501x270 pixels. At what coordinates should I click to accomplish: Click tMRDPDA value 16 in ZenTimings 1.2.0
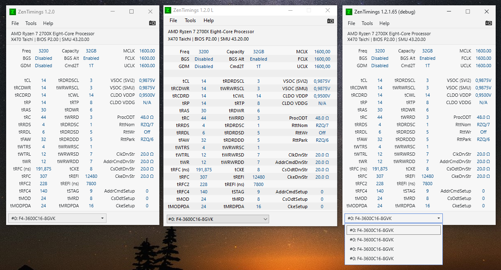coord(91,206)
